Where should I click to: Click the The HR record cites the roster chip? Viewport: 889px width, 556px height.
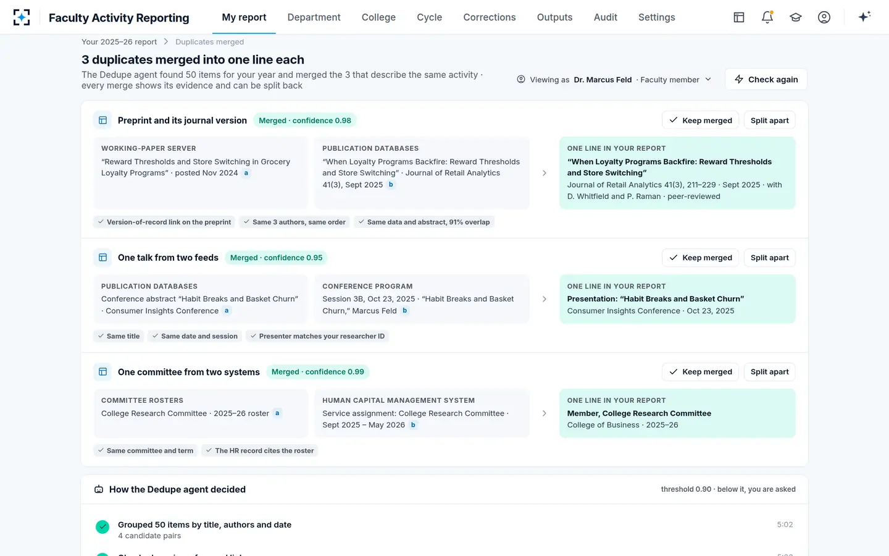click(x=260, y=450)
